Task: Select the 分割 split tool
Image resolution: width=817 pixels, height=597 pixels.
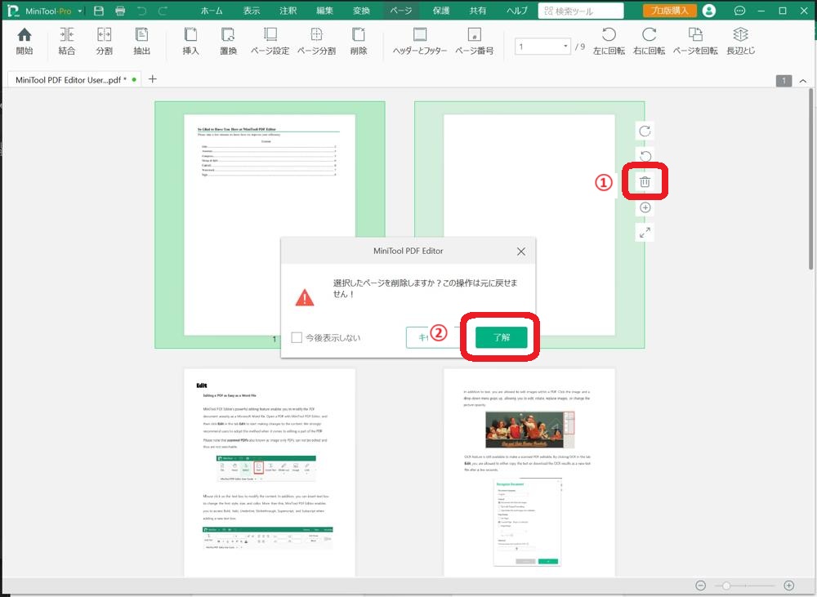Action: pyautogui.click(x=105, y=41)
